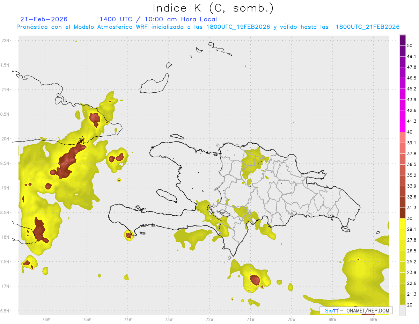Click the longitude label "71W"

[250, 319]
